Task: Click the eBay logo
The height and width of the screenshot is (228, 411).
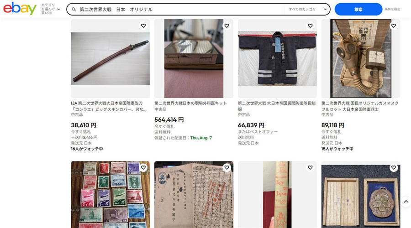Action: pos(20,9)
